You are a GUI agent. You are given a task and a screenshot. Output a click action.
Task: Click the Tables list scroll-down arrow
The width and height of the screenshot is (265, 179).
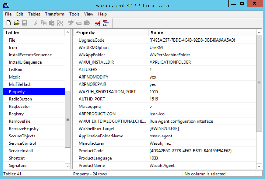point(68,166)
